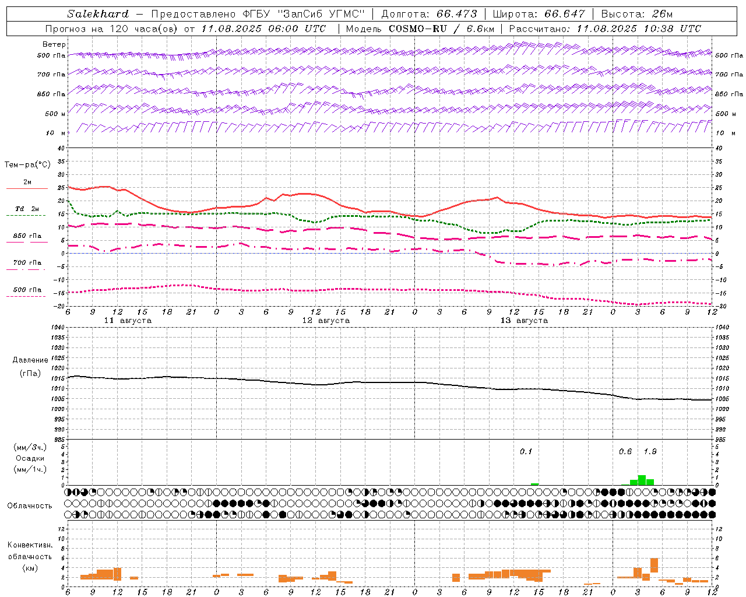Click the 'Конвективн.' convective cloud label
The height and width of the screenshot is (597, 746).
pos(30,545)
